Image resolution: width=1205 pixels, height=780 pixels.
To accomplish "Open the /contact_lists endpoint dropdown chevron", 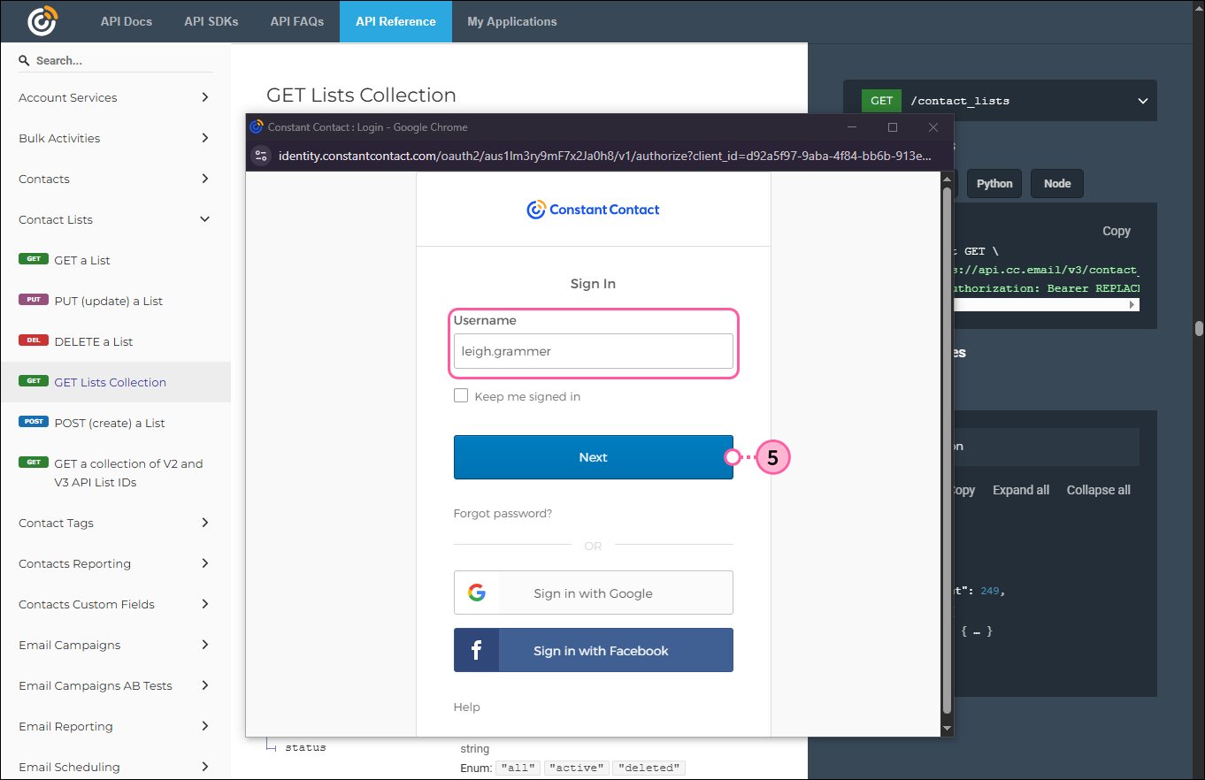I will 1142,101.
